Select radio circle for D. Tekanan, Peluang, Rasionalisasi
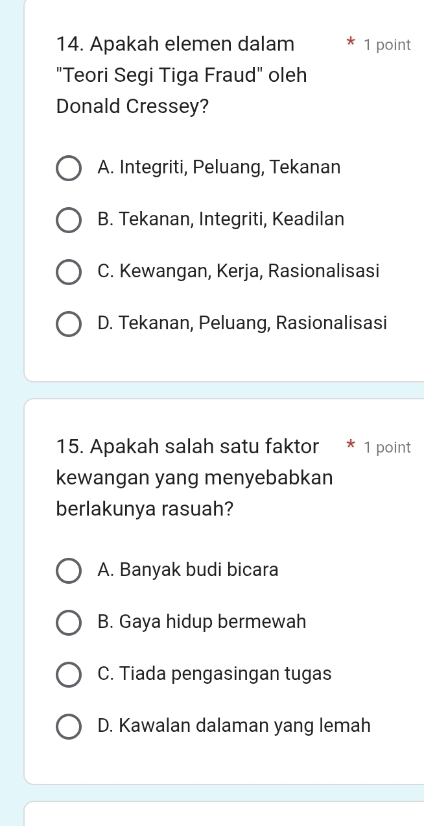Image resolution: width=424 pixels, height=826 pixels. (69, 323)
